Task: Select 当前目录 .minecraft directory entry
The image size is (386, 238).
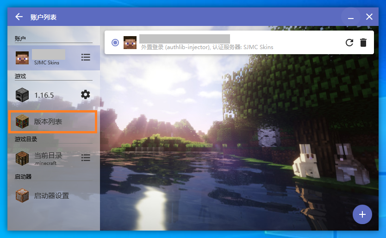Action: (x=53, y=158)
